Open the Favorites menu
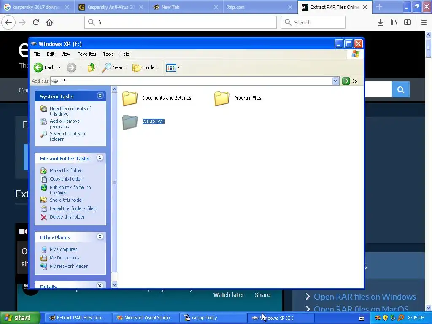 point(87,54)
